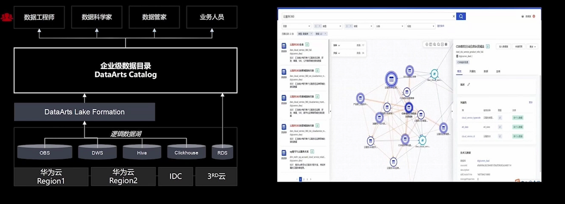This screenshot has width=565, height=204.
Task: Open the 类型 filter dropdown arrow
Action: click(340, 26)
